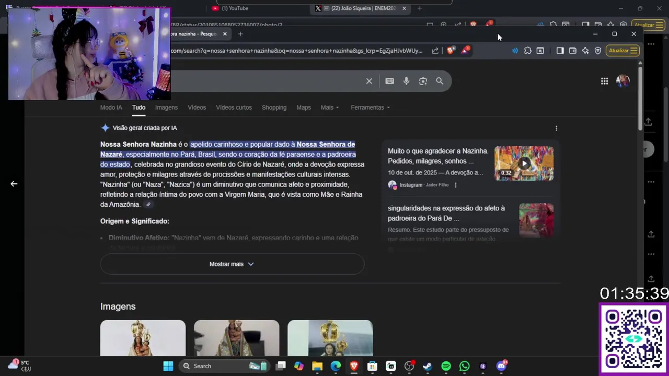
Task: Click the taskbar Search box
Action: 225,366
